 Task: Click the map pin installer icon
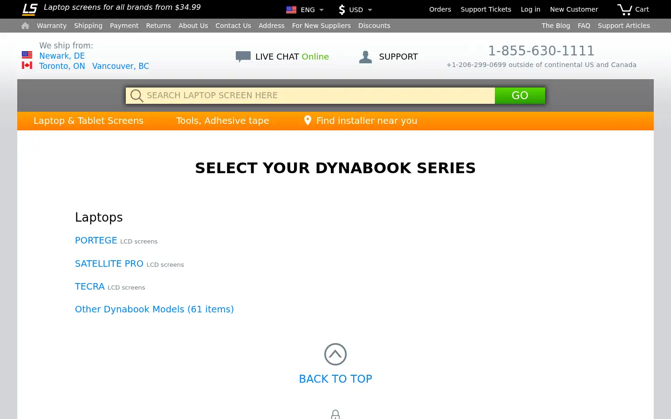(x=308, y=121)
